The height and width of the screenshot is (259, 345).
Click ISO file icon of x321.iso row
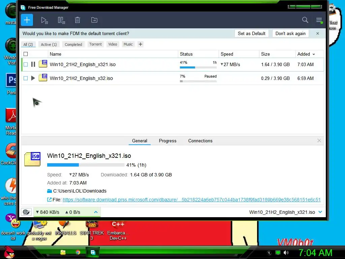coord(43,64)
